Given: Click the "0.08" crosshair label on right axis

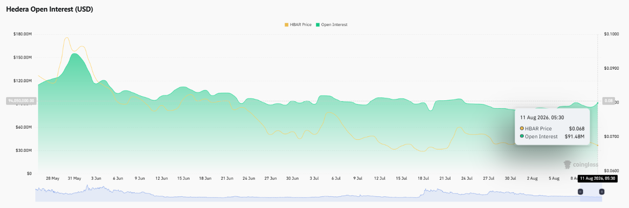Looking at the screenshot, I should pyautogui.click(x=608, y=101).
